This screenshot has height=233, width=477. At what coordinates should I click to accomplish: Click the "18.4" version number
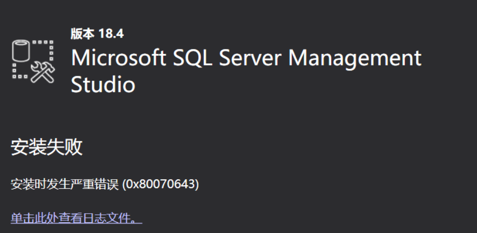pyautogui.click(x=111, y=34)
